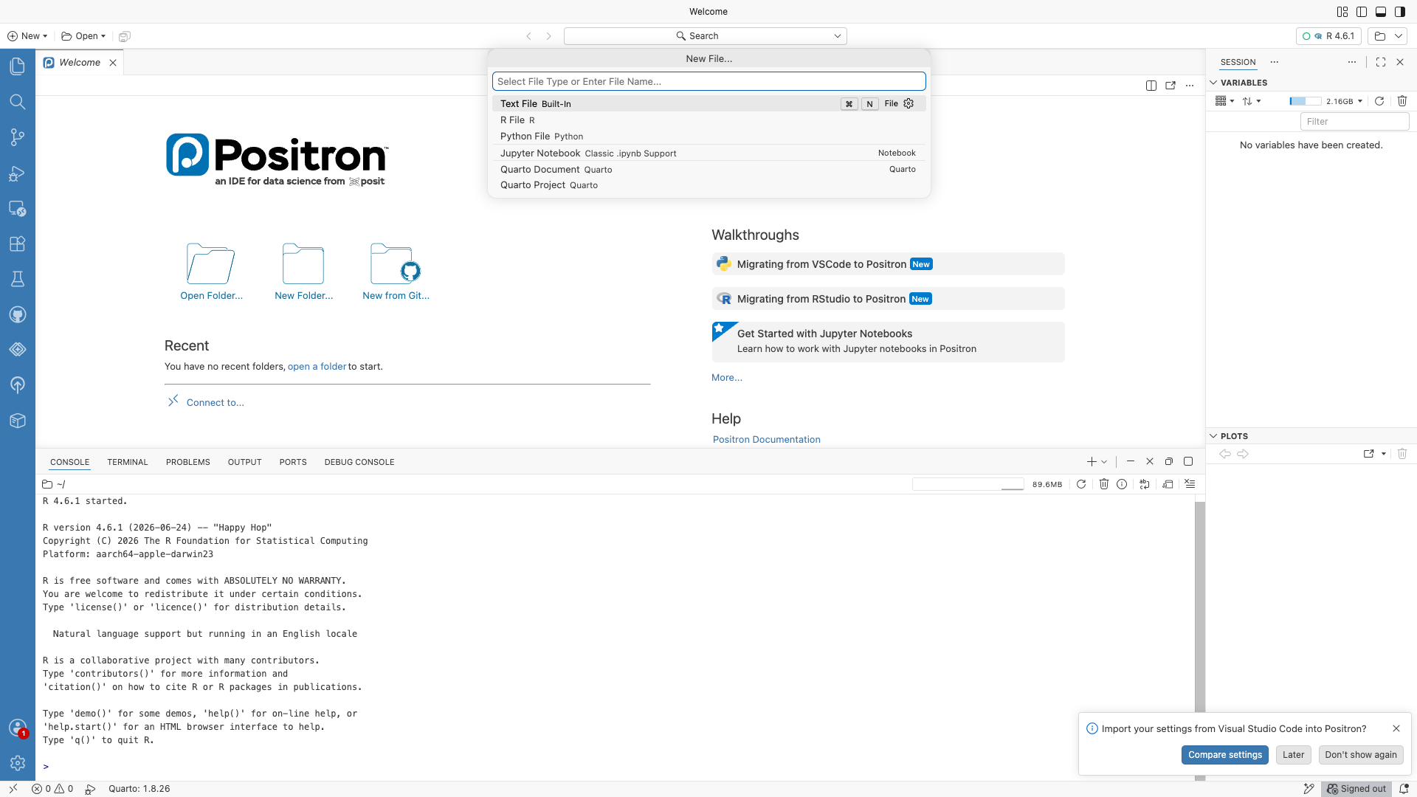Click the open a folder link
The height and width of the screenshot is (797, 1417).
coord(317,367)
